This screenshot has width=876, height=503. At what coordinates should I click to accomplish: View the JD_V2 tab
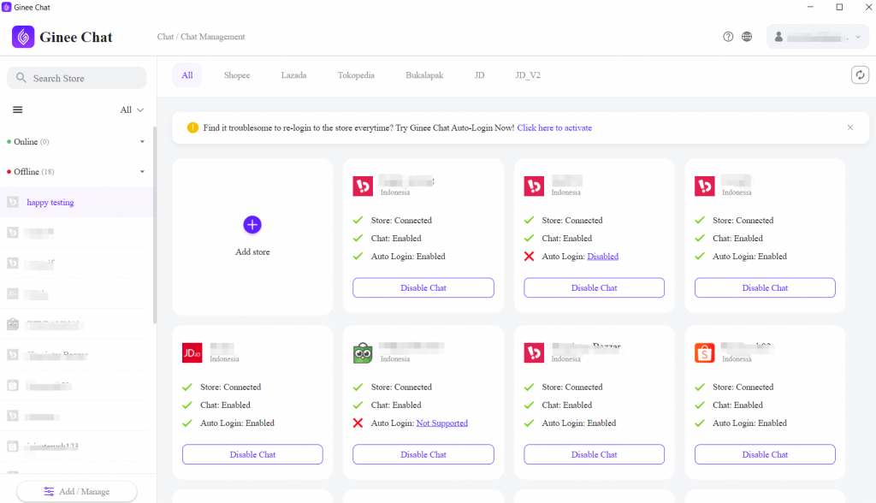pyautogui.click(x=528, y=75)
